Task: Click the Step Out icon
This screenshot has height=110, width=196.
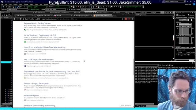Action: (94, 7)
